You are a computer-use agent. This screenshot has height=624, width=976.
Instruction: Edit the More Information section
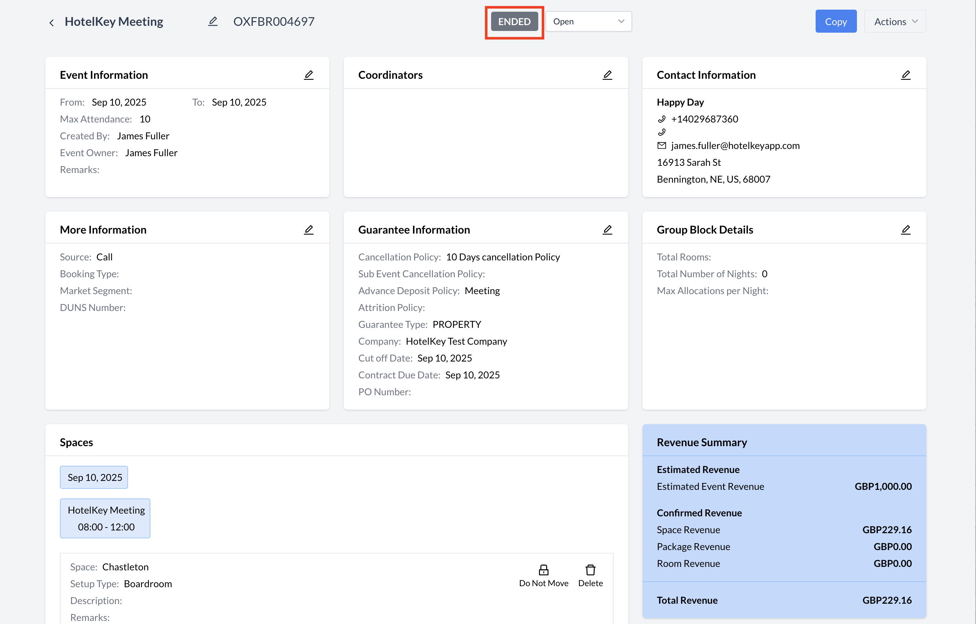tap(308, 230)
